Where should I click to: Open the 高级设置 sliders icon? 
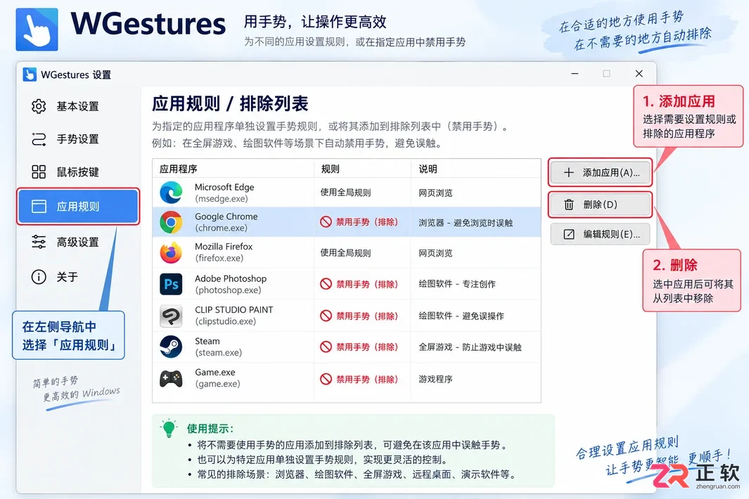point(39,242)
